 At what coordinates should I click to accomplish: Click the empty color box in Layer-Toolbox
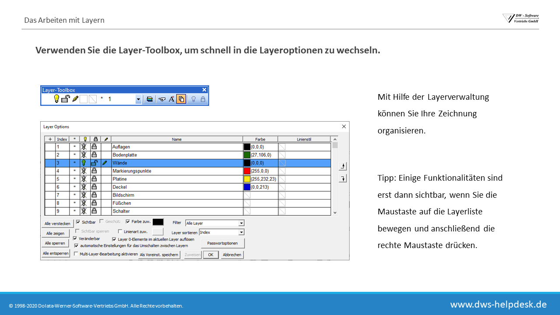tap(84, 99)
